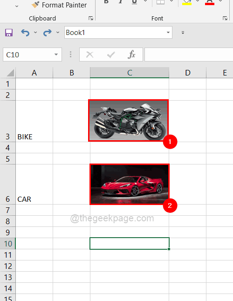This screenshot has height=301, width=233.
Task: Confirm entry with the checkmark icon
Action: [111, 55]
